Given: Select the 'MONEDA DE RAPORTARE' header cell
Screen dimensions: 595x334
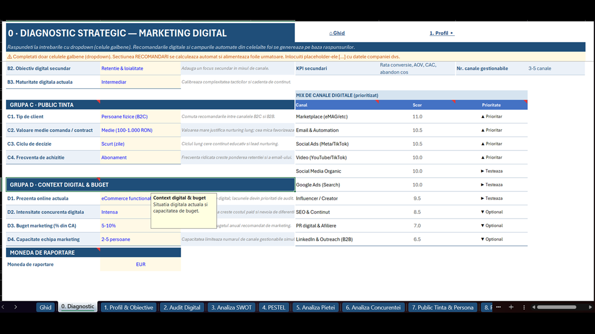Looking at the screenshot, I should coord(93,252).
